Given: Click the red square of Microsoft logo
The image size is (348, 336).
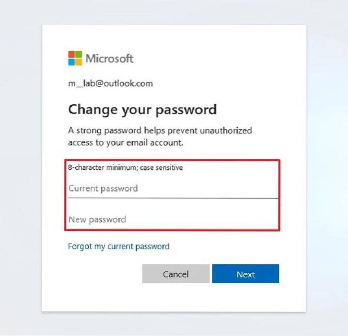Looking at the screenshot, I should pyautogui.click(x=71, y=54).
